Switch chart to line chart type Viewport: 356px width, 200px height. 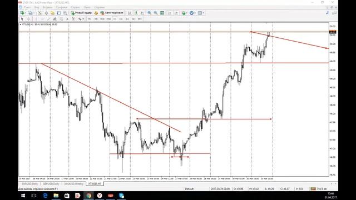click(142, 13)
